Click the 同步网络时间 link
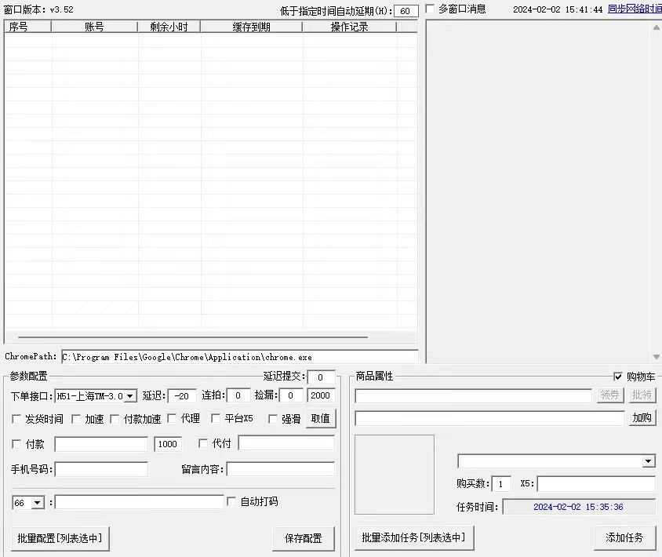Screen dimensions: 662x557 pyautogui.click(x=634, y=9)
